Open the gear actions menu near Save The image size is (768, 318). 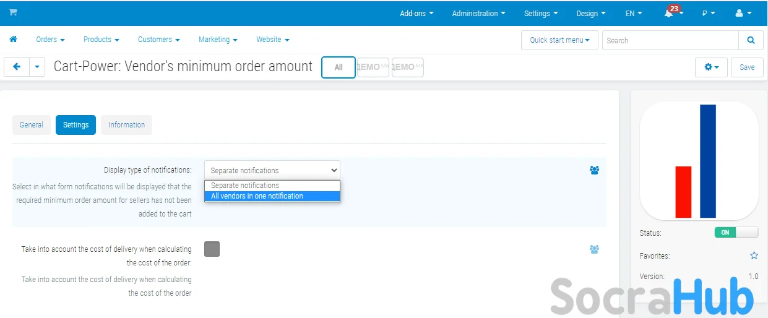(712, 67)
